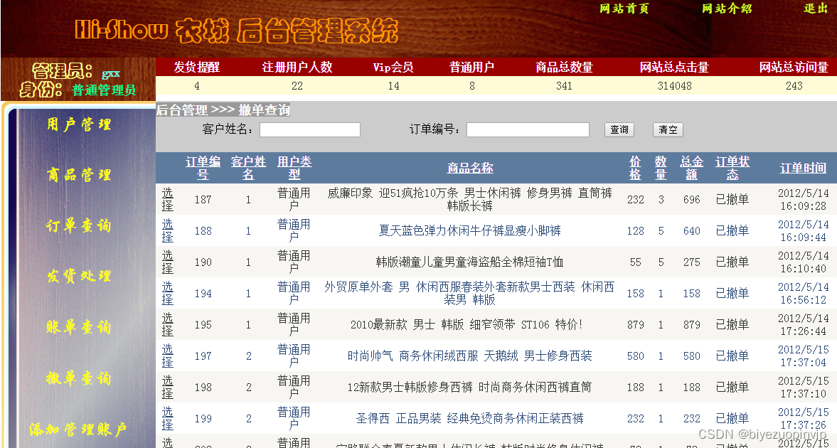This screenshot has width=837, height=448.
Task: Click 选择 for order 190
Action: click(168, 262)
